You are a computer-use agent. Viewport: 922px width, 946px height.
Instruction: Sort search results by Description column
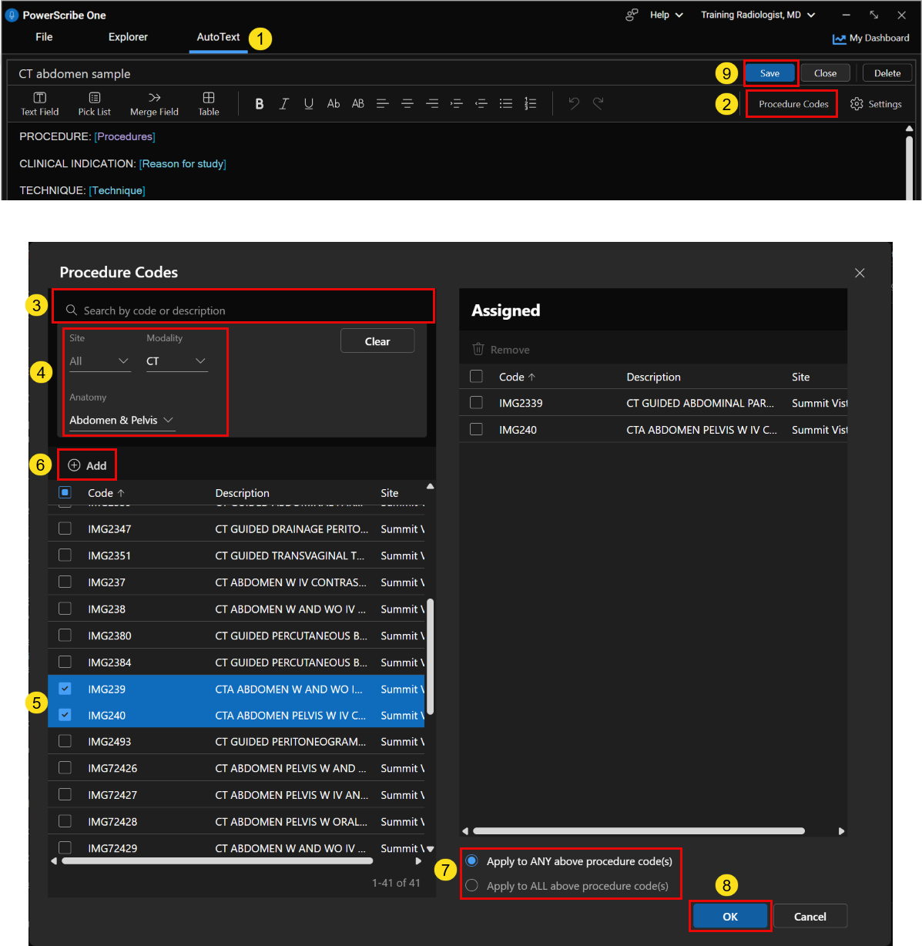pos(242,493)
